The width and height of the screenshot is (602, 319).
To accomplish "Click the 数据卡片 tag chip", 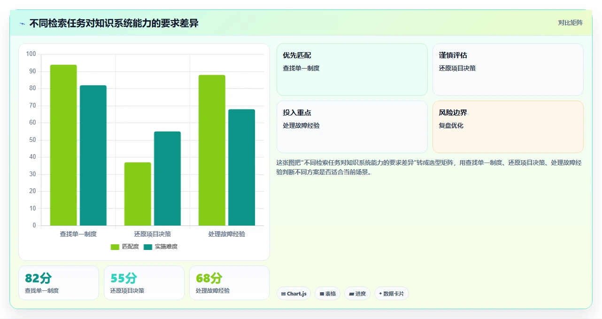I will pyautogui.click(x=392, y=294).
